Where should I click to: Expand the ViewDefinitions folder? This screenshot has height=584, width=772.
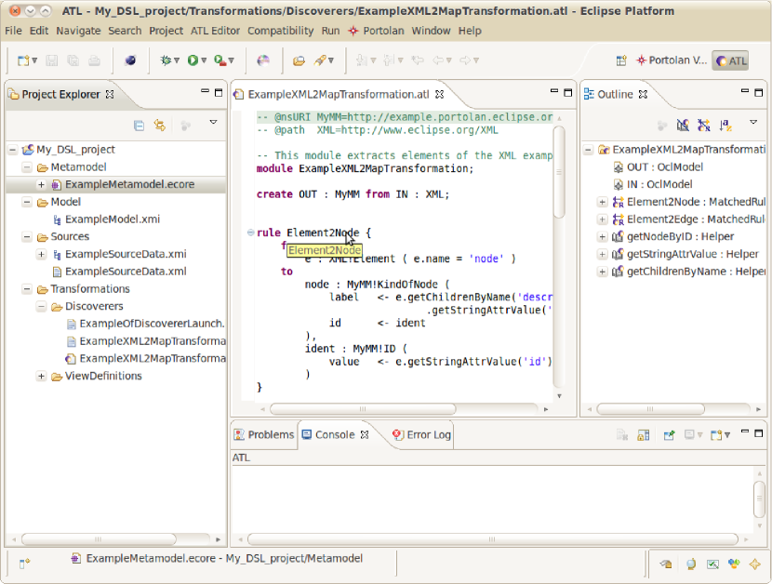tap(41, 377)
